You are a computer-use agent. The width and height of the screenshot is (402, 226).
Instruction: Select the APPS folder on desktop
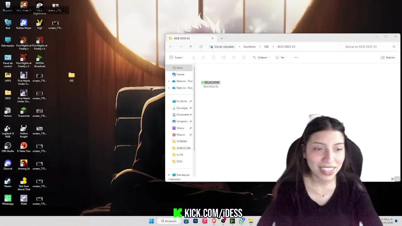(8, 77)
